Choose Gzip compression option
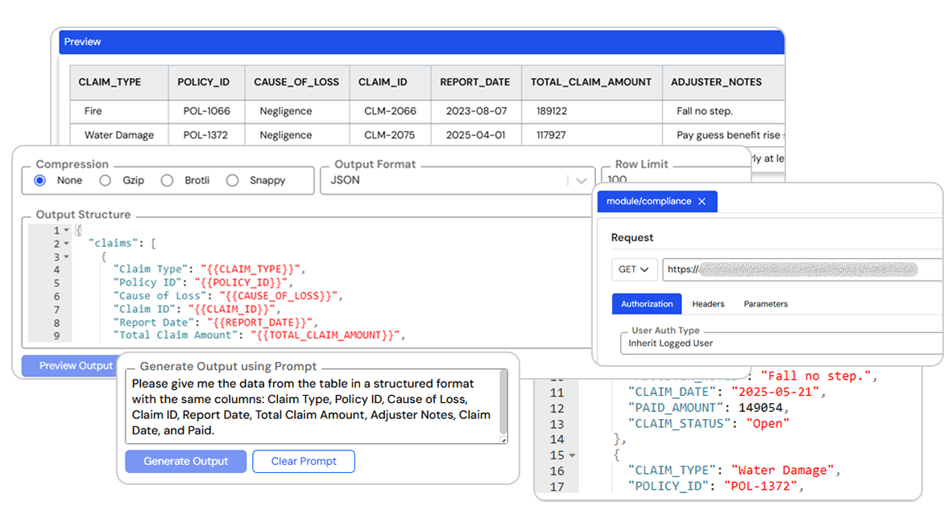The width and height of the screenshot is (952, 518). coord(105,180)
